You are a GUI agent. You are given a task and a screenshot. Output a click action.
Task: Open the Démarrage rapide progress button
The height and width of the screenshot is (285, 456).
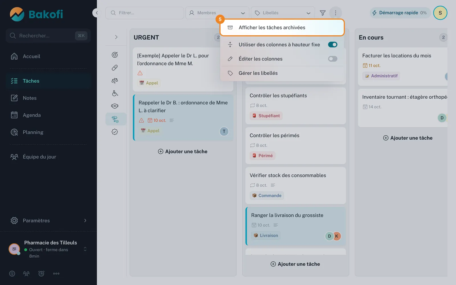pos(400,13)
